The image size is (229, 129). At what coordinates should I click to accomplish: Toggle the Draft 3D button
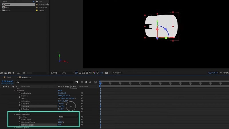click(213, 73)
